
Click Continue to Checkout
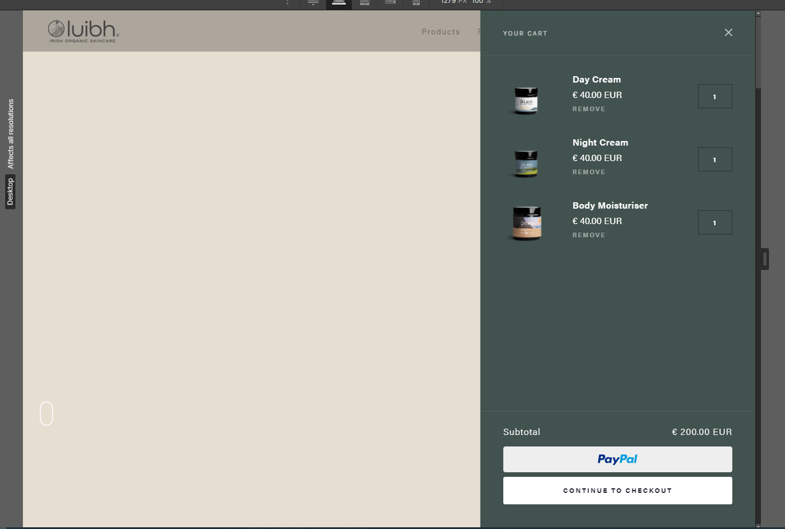click(617, 491)
